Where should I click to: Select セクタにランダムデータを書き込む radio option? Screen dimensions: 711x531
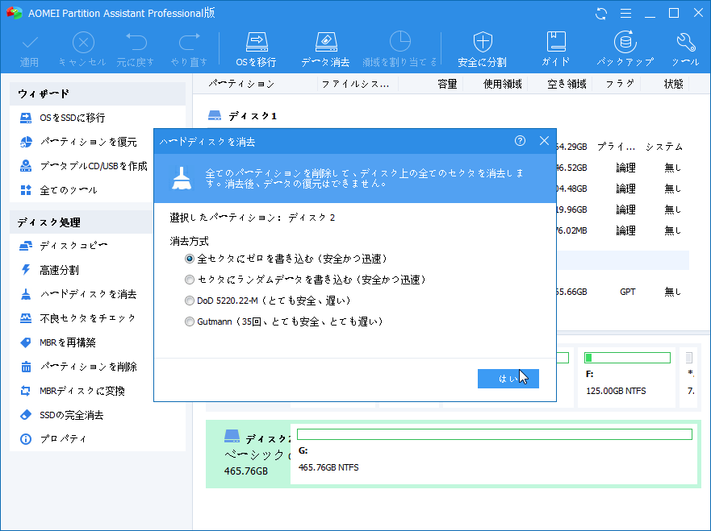click(x=190, y=280)
